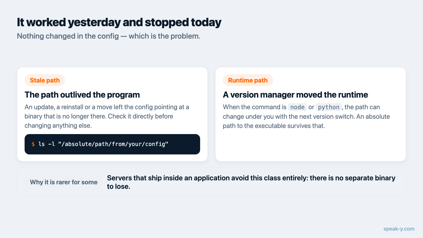
Task: Open the speak-y.com footer link
Action: 399,229
